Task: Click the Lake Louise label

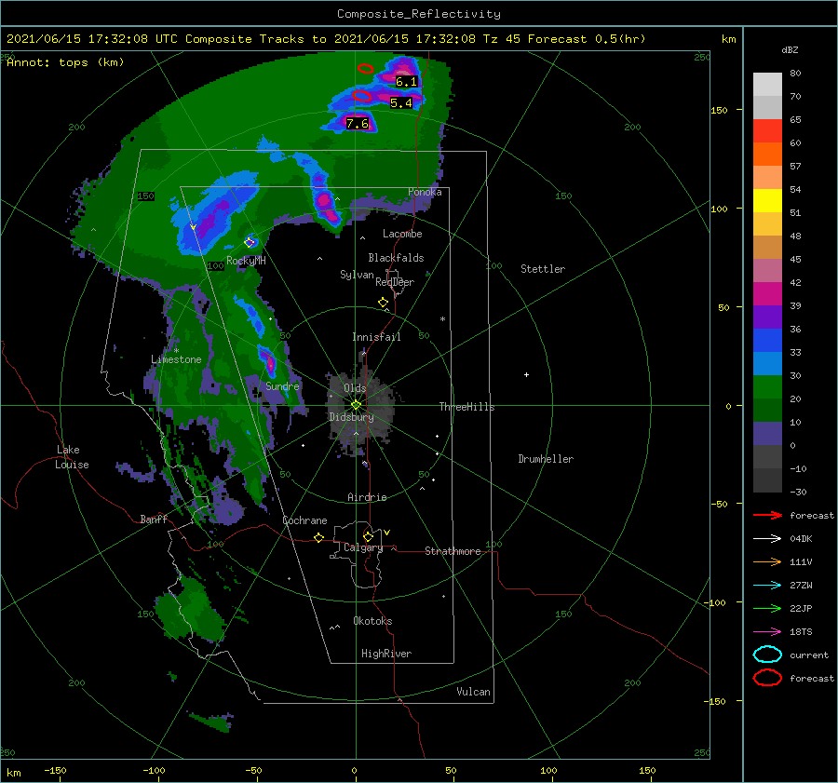Action: pyautogui.click(x=72, y=457)
